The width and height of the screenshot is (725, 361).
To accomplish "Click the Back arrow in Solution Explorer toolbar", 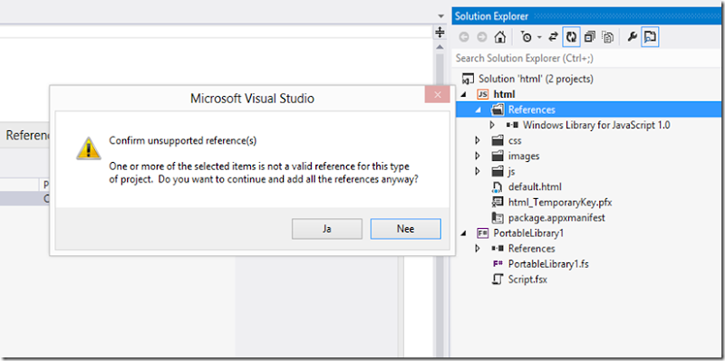I will (464, 37).
